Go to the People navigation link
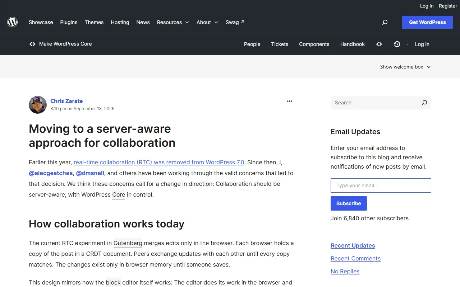Viewport: 460px width, 287px height. (252, 44)
